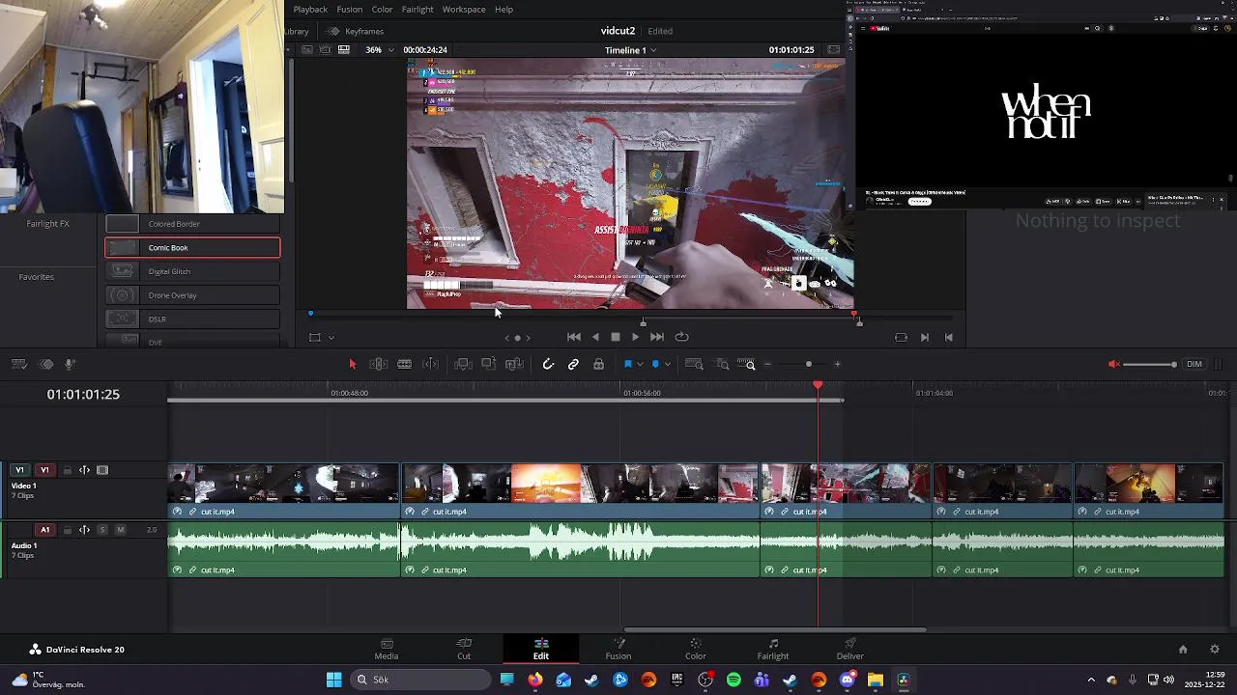The height and width of the screenshot is (695, 1237).
Task: Switch to the Deliver page
Action: (x=850, y=650)
